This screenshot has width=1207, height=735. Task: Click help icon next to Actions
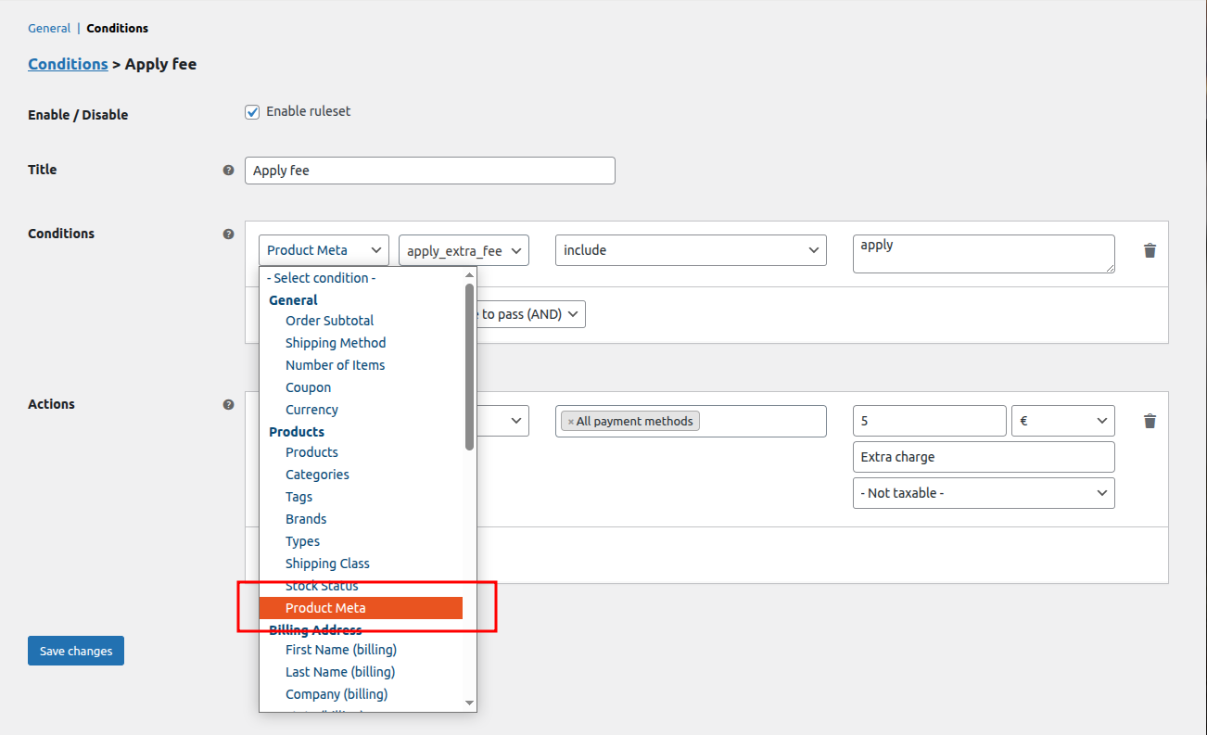pos(228,405)
